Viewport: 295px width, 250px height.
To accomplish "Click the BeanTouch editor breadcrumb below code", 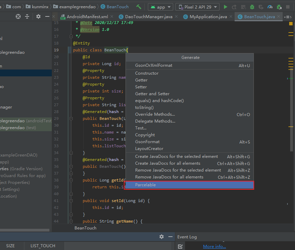I will (x=85, y=228).
